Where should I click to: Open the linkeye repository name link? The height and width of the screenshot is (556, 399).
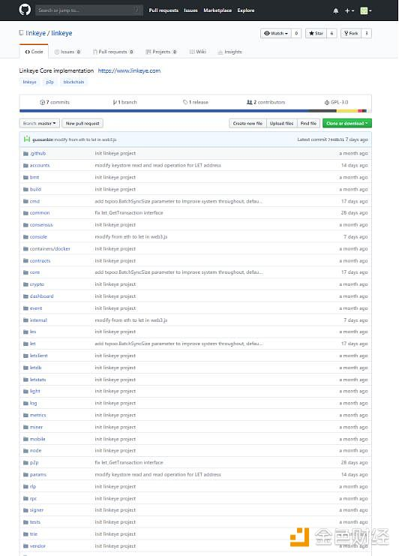click(61, 33)
